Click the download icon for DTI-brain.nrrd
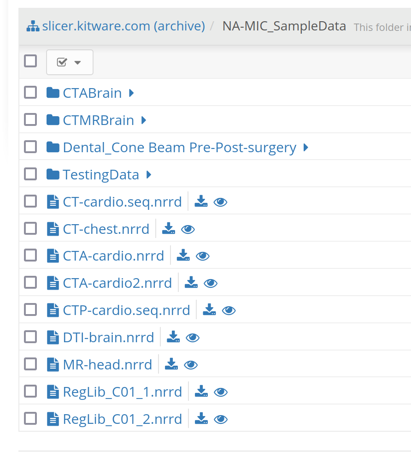Image resolution: width=411 pixels, height=452 pixels. pyautogui.click(x=173, y=337)
